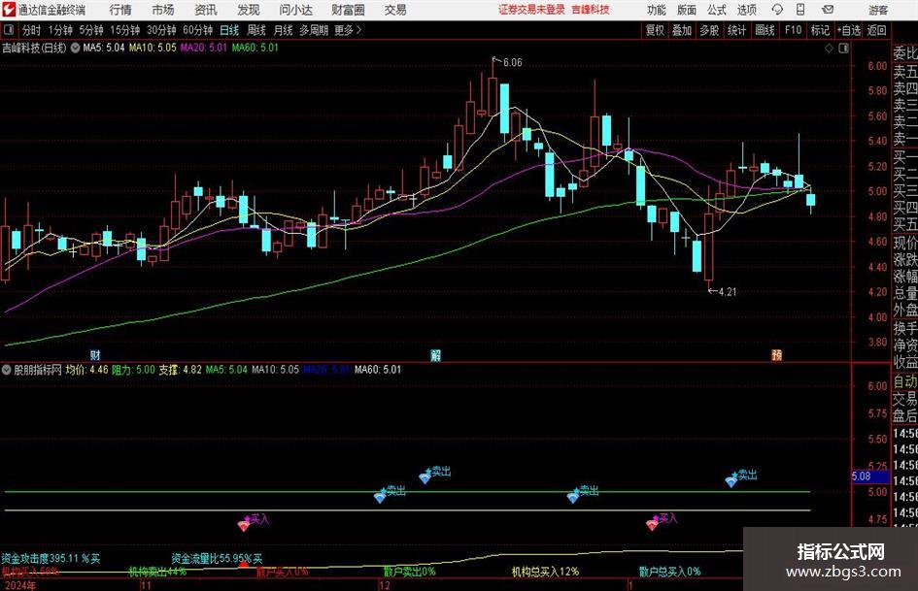Open the 问小达 menu
This screenshot has width=918, height=591.
pyautogui.click(x=296, y=10)
